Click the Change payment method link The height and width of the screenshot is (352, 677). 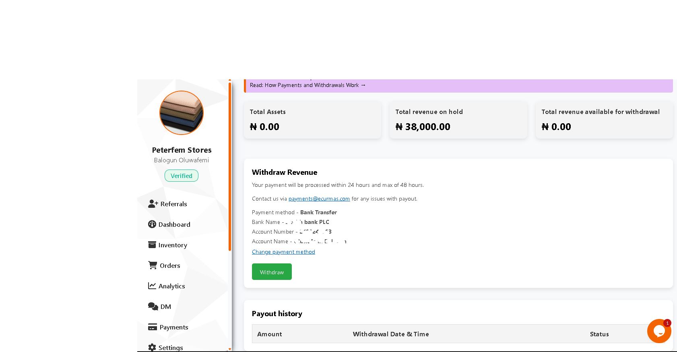(x=283, y=252)
